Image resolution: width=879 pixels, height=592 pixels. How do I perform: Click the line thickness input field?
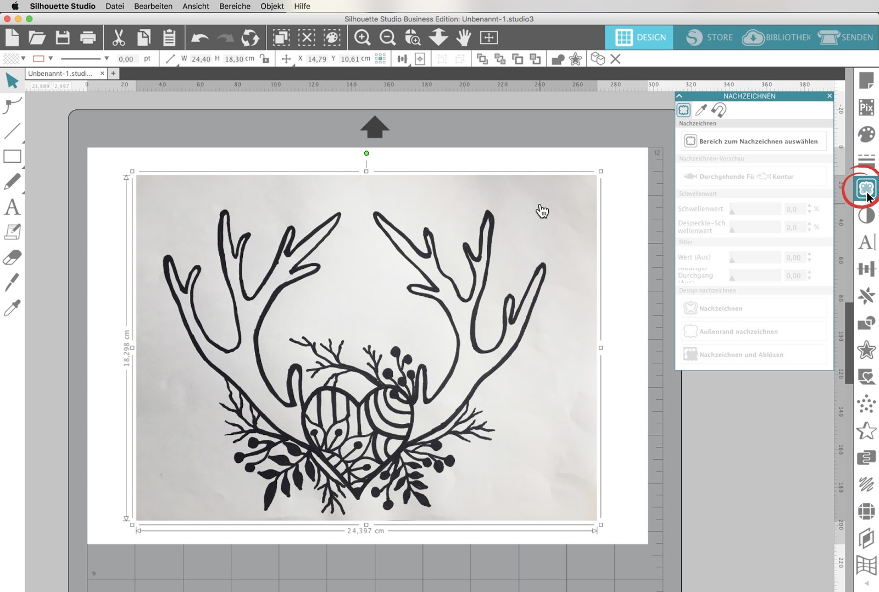click(126, 59)
